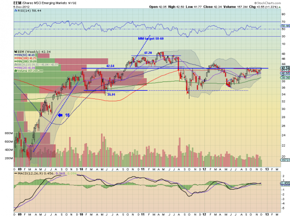Click the EEM ticker symbol in the title
The height and width of the screenshot is (217, 290).
click(x=17, y=3)
